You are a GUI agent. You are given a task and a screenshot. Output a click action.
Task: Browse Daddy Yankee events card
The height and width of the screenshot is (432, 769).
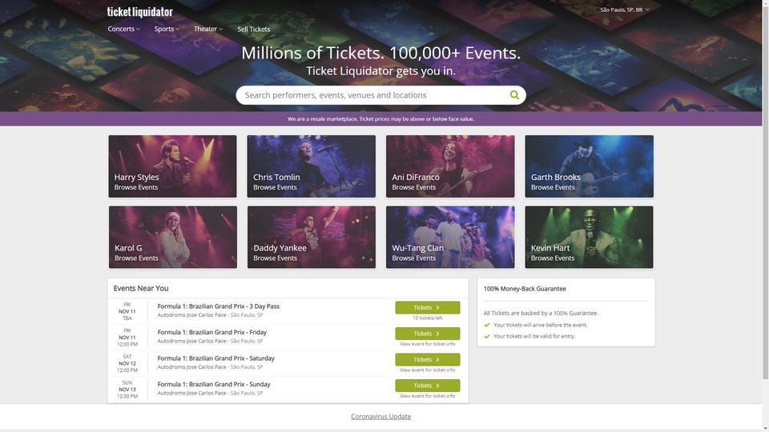[x=312, y=237]
